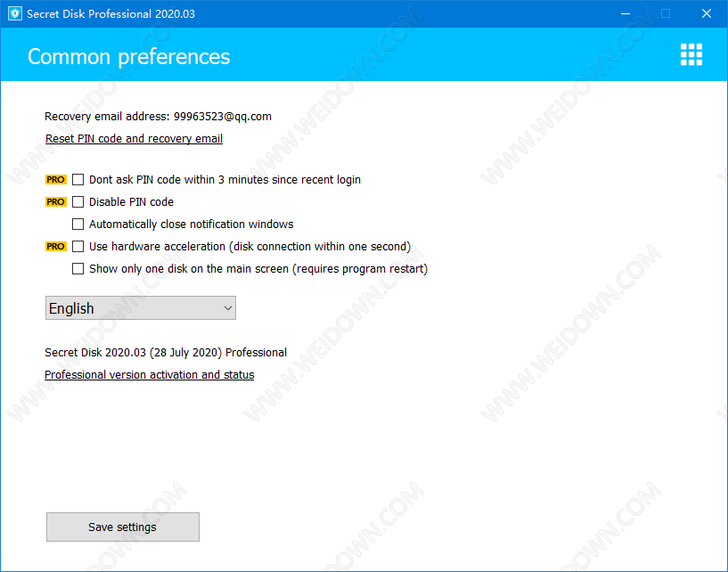Enable Use hardware acceleration checkbox

tap(78, 246)
